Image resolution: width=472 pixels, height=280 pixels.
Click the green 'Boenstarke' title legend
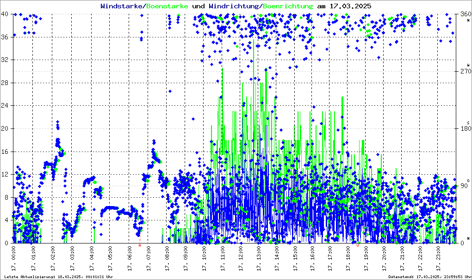tap(167, 6)
